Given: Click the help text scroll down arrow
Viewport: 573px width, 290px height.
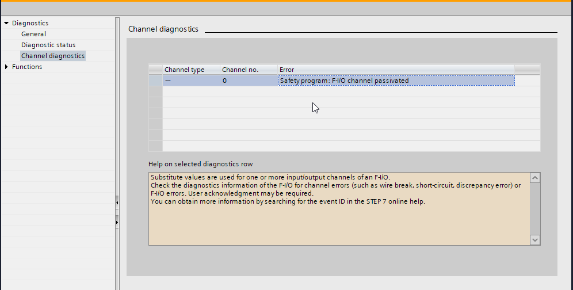Looking at the screenshot, I should 535,239.
